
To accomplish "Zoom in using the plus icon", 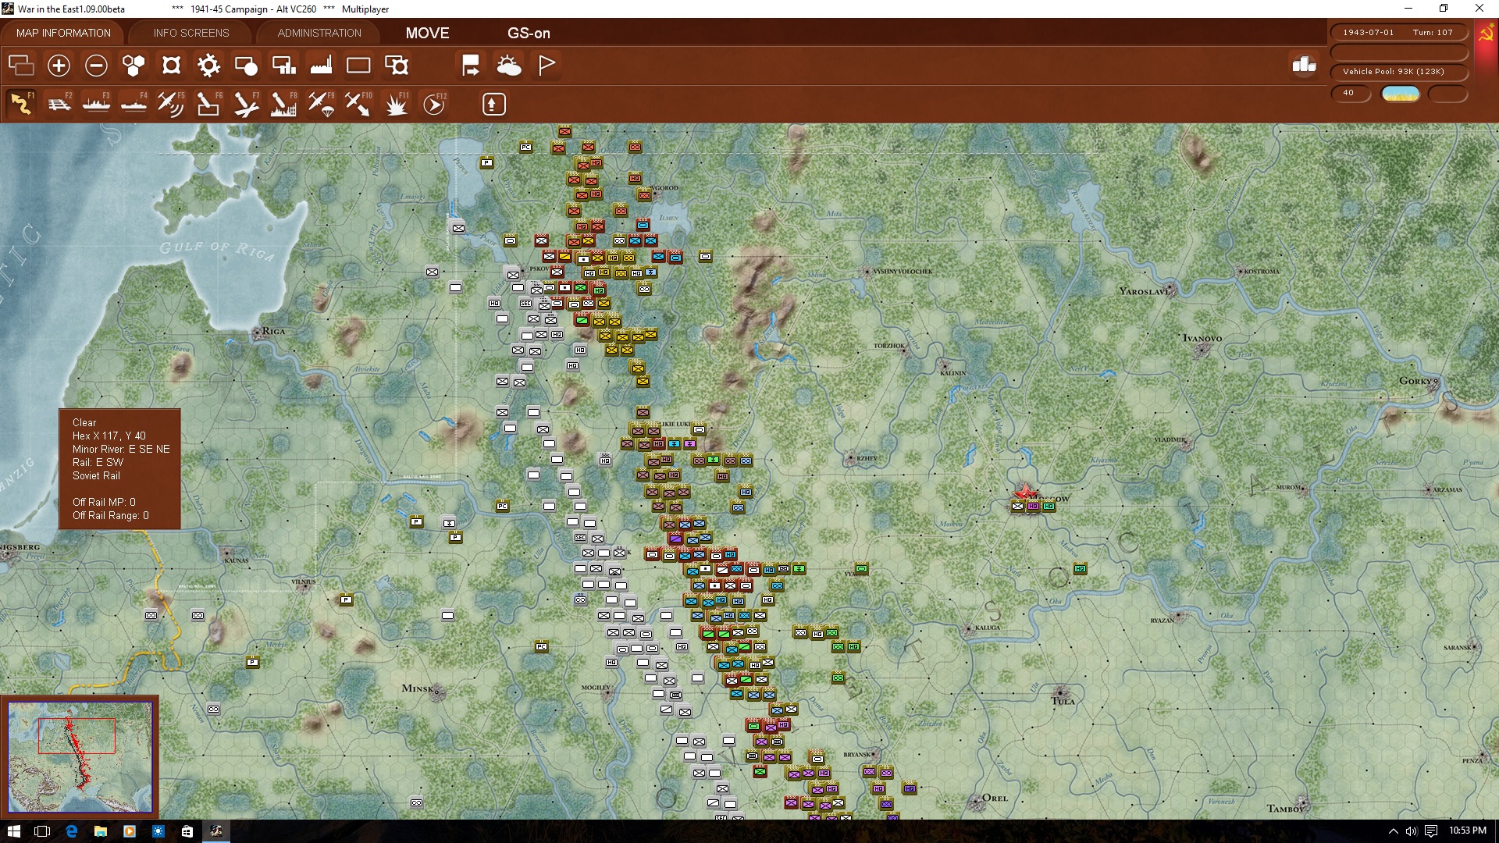I will (x=59, y=66).
